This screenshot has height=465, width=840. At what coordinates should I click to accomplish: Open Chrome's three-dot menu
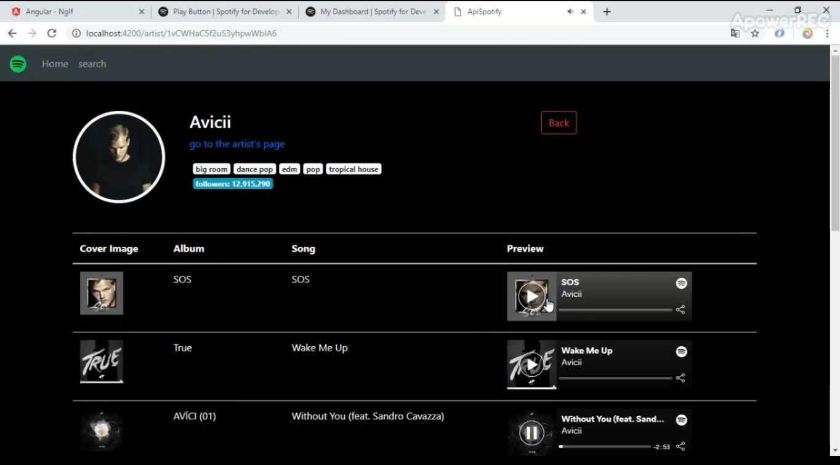(827, 33)
